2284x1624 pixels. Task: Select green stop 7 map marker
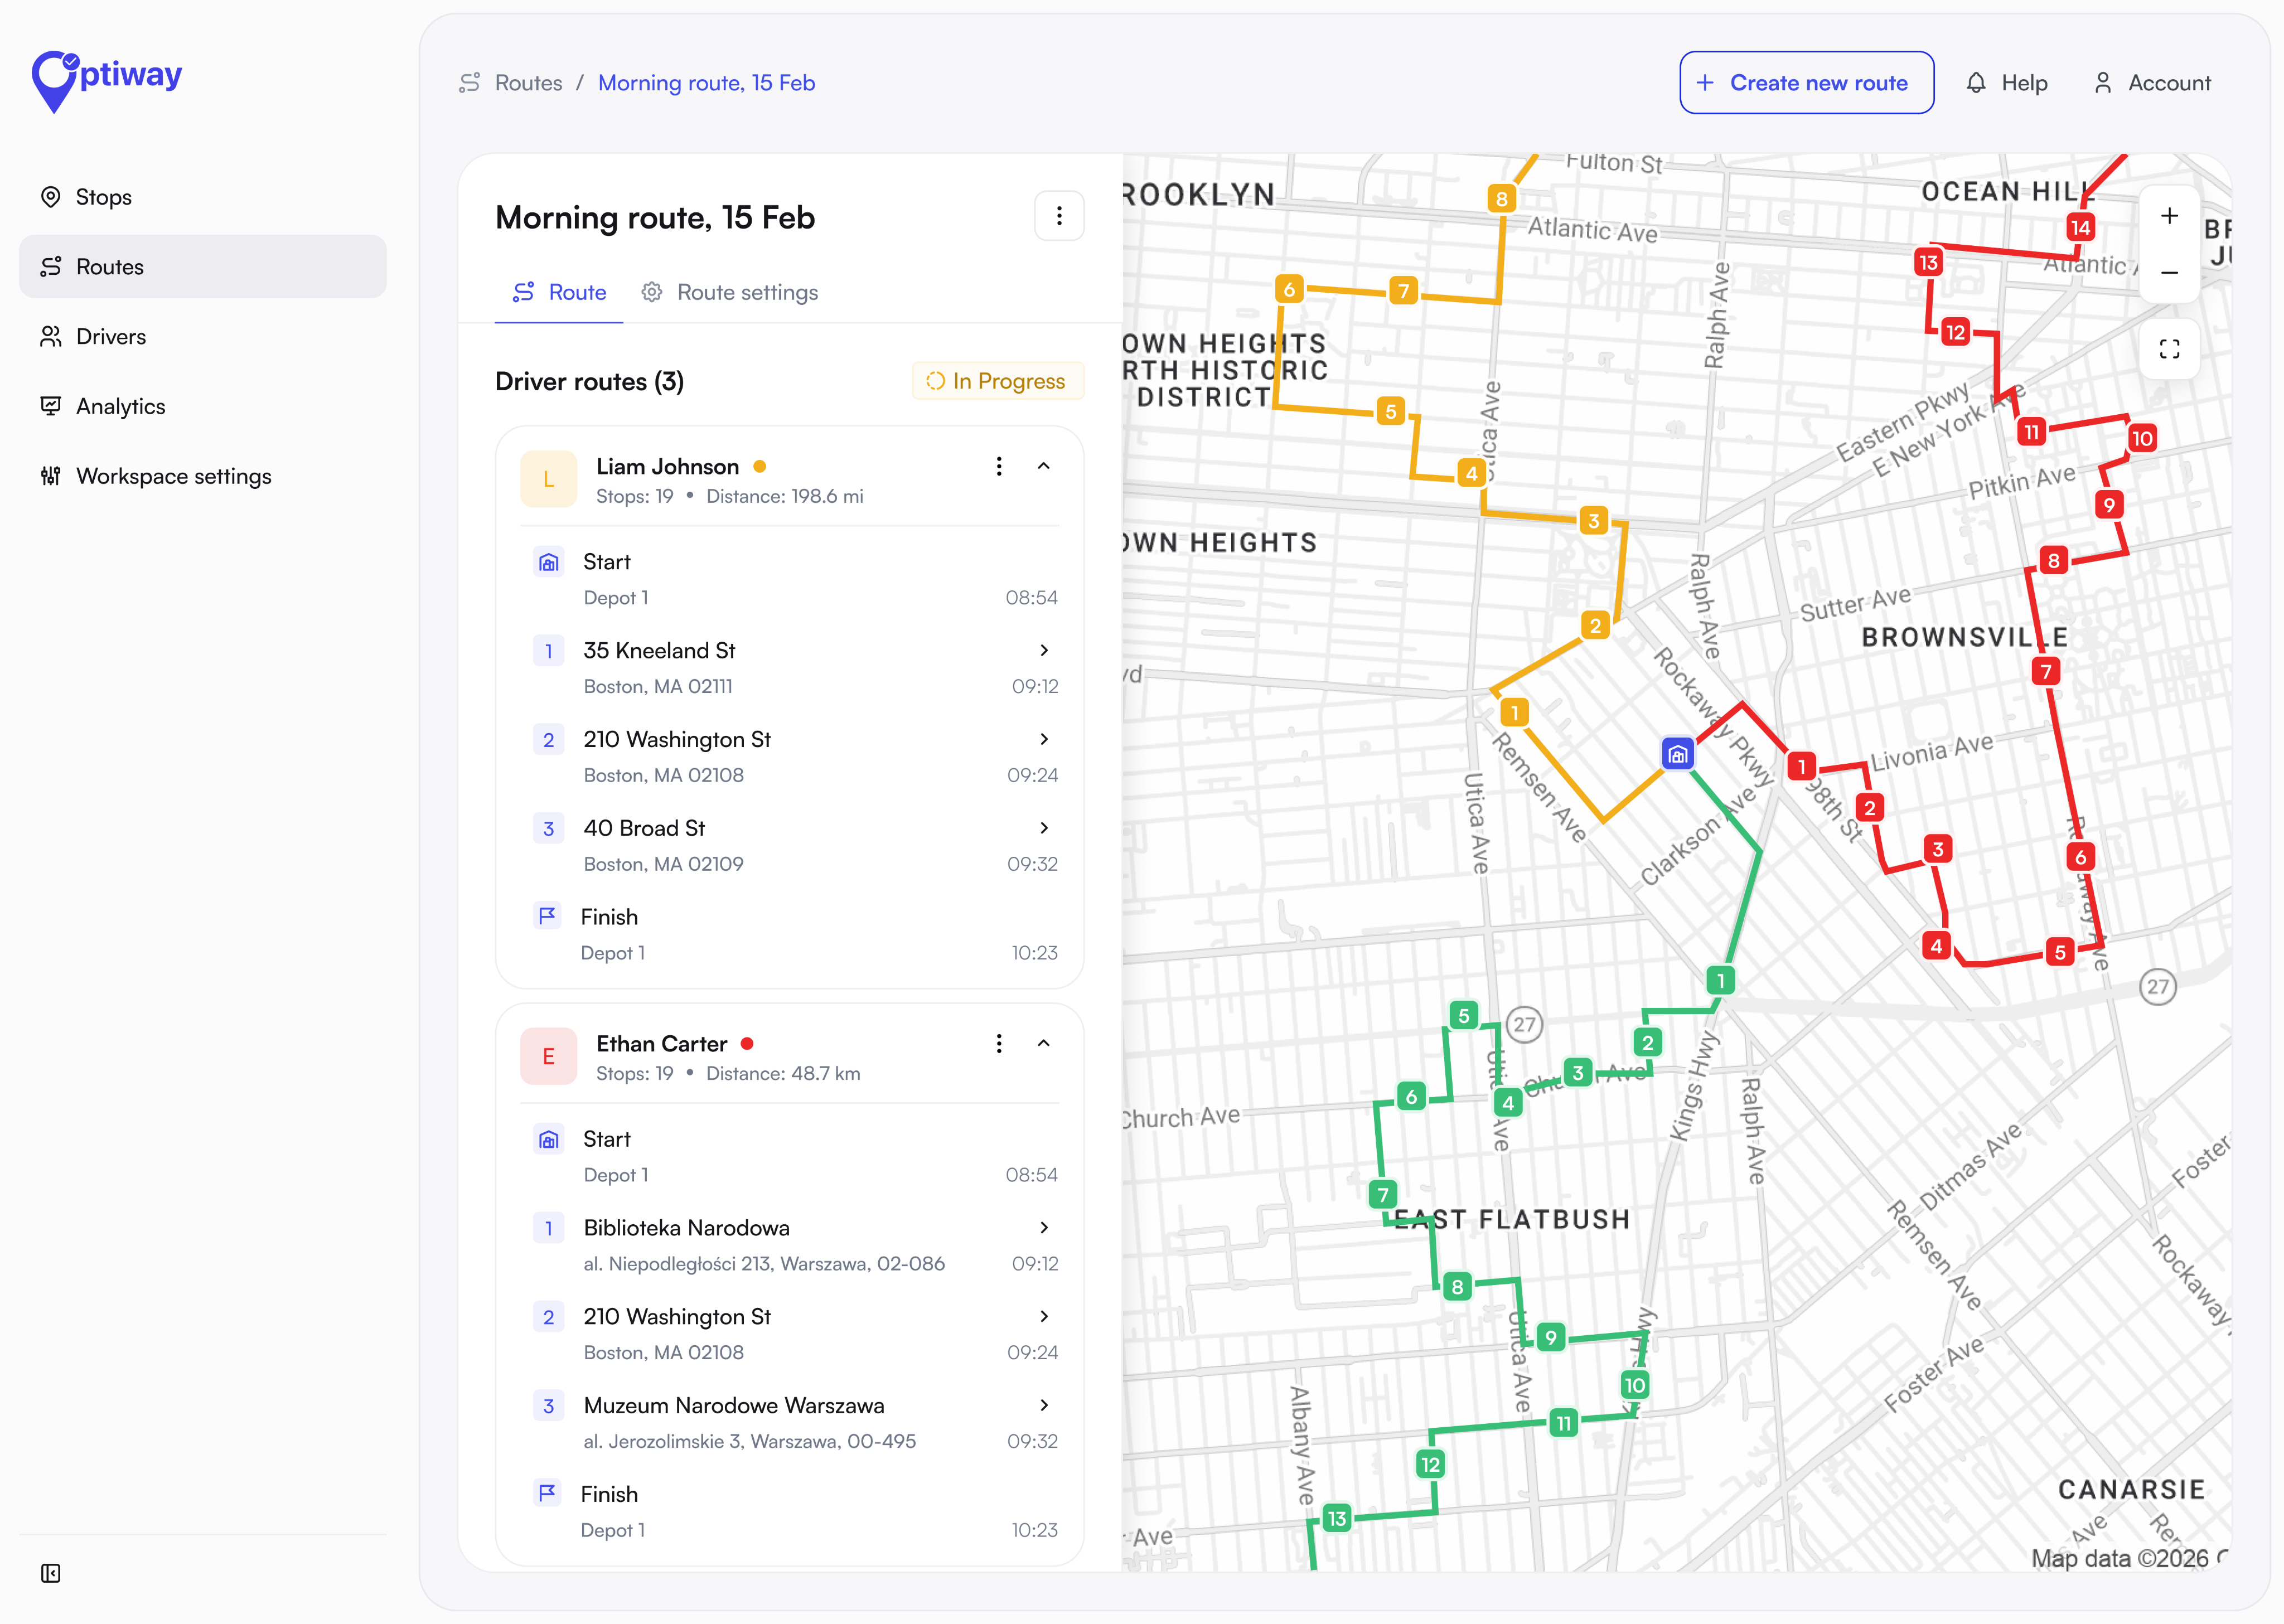1383,1195
